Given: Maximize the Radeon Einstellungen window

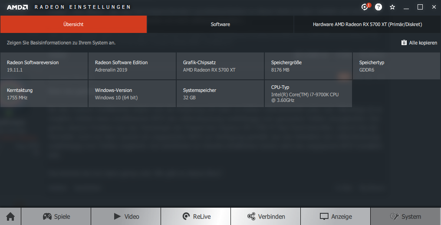Looking at the screenshot, I should (x=420, y=7).
